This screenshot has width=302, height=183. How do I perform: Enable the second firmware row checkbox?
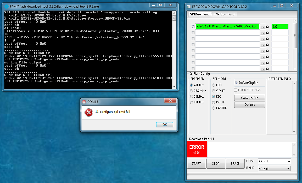coord(193,32)
